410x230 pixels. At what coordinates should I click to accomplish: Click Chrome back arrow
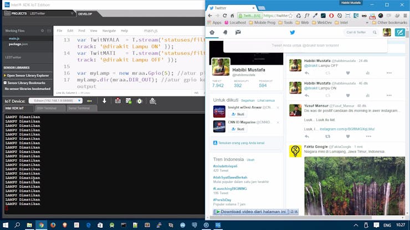coord(210,15)
